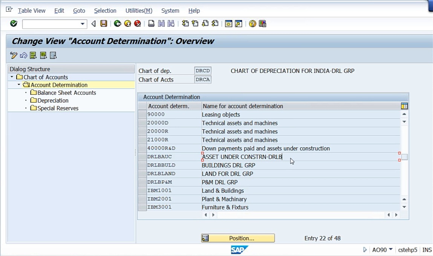Click the Save diskette icon
The width and height of the screenshot is (433, 256).
pos(104,24)
